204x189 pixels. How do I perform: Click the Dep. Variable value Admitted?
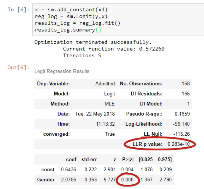coord(105,84)
